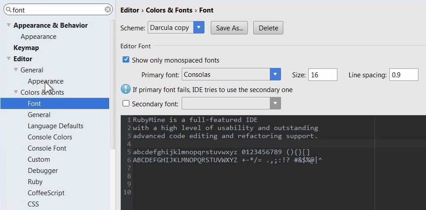
Task: Click the Editor Font section label
Action: tap(136, 46)
